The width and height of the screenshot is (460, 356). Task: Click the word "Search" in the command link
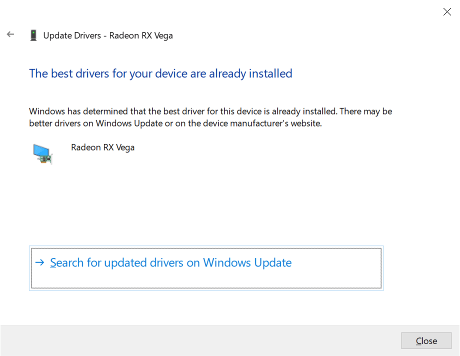67,263
